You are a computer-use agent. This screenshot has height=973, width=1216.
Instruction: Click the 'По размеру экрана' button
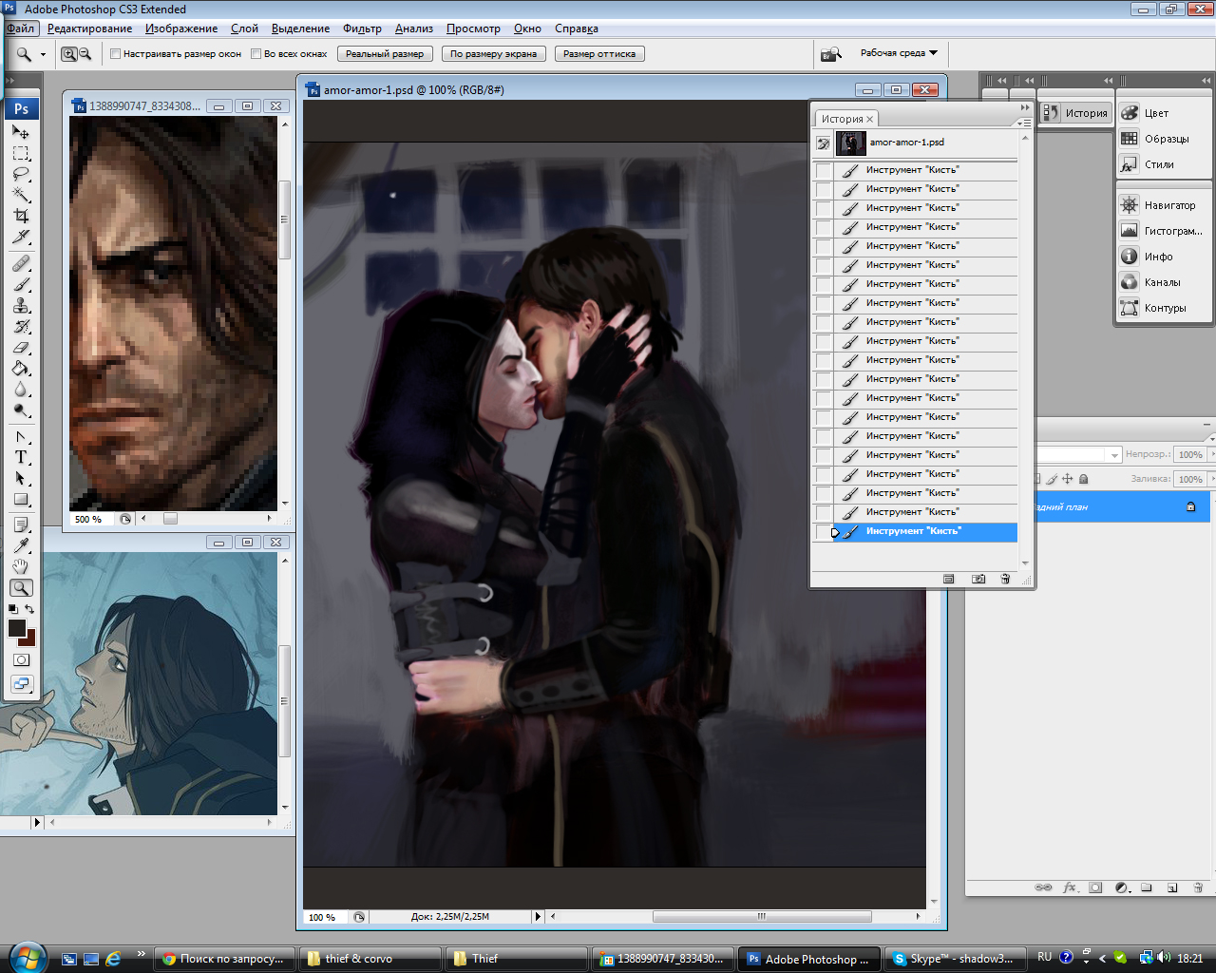[493, 54]
